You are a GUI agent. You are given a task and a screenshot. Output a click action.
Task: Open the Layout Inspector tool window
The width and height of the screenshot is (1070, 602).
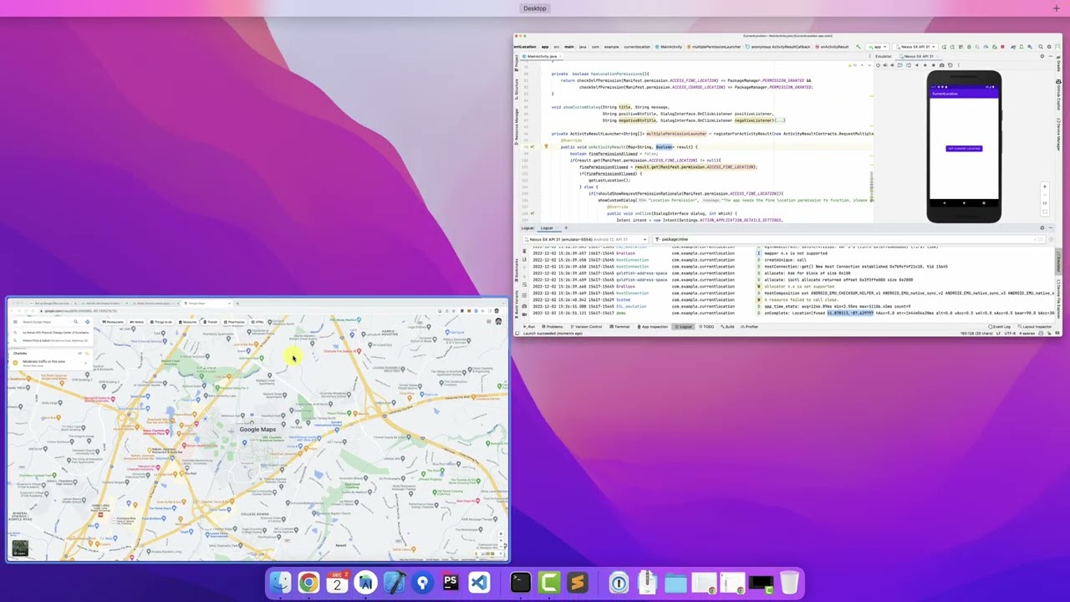(1035, 326)
